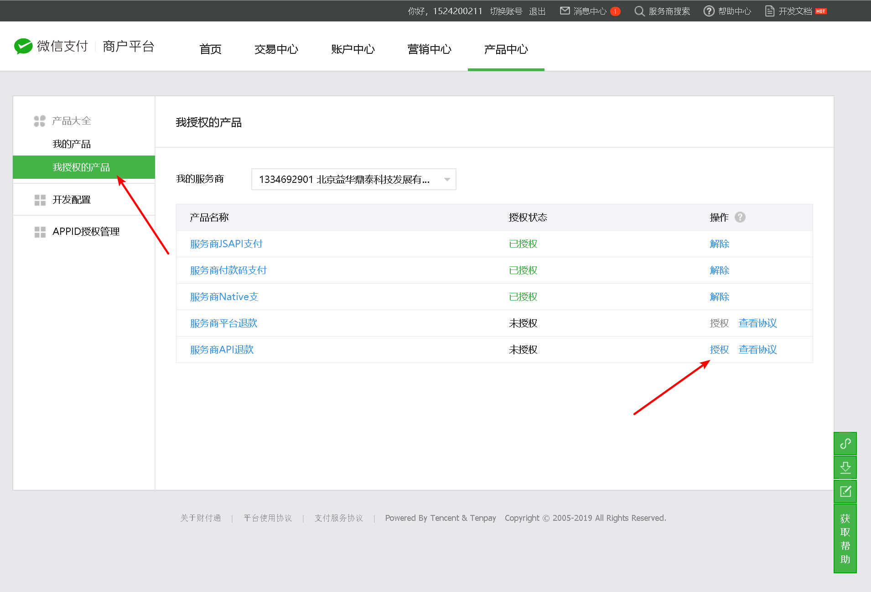Click the 获取帮助 floating button
The width and height of the screenshot is (871, 592).
coord(845,539)
